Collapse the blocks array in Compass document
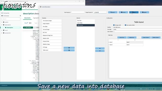 click(31, 36)
